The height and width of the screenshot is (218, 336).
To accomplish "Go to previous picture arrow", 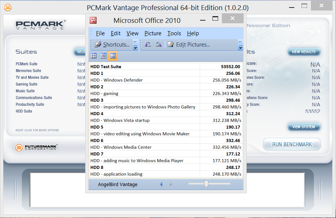I will [x=161, y=184].
